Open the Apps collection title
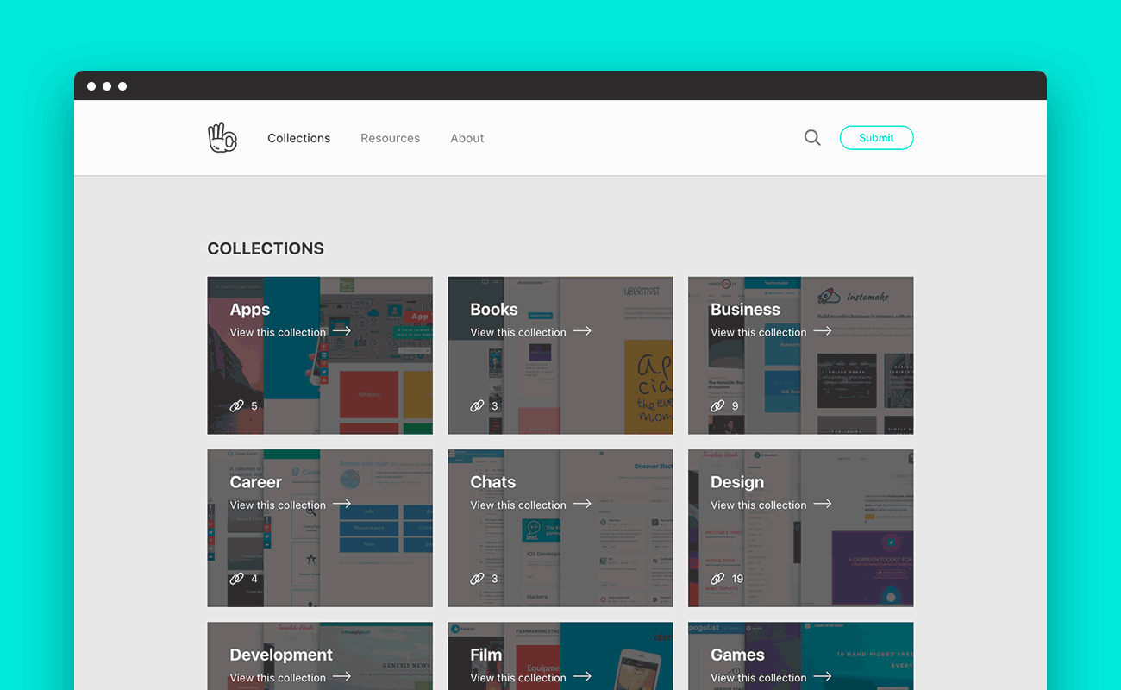 tap(250, 310)
